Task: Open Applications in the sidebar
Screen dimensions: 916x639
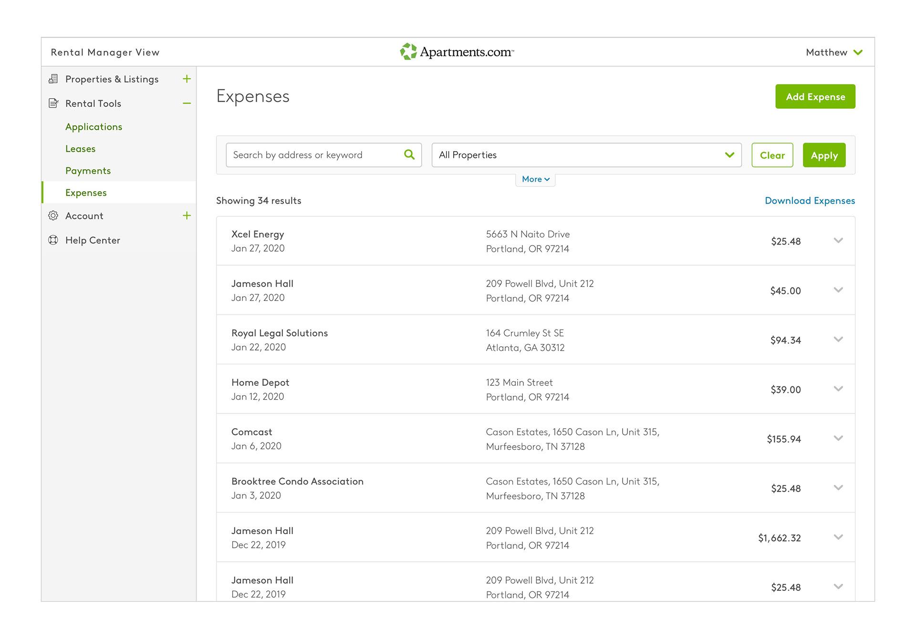Action: 94,127
